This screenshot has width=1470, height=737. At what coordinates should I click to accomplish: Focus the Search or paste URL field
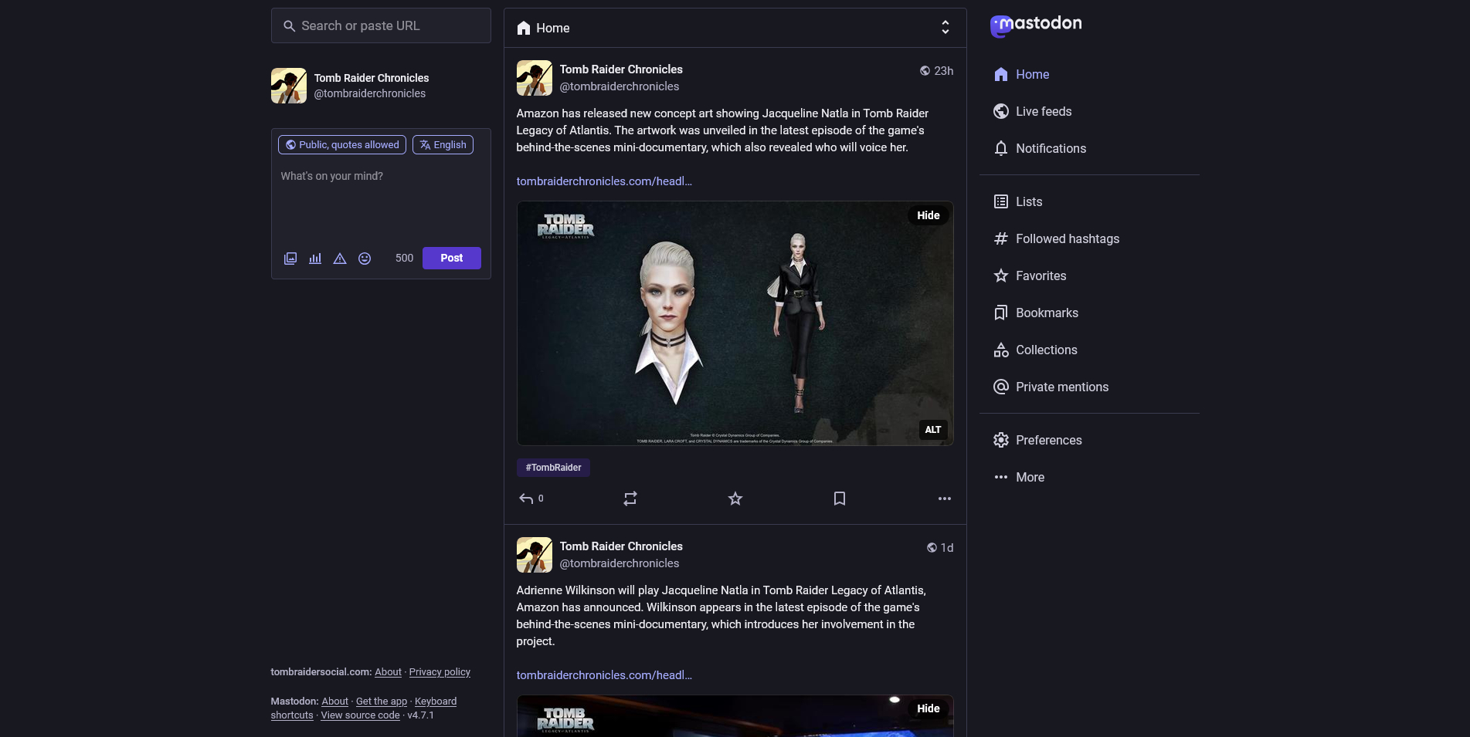pos(381,25)
